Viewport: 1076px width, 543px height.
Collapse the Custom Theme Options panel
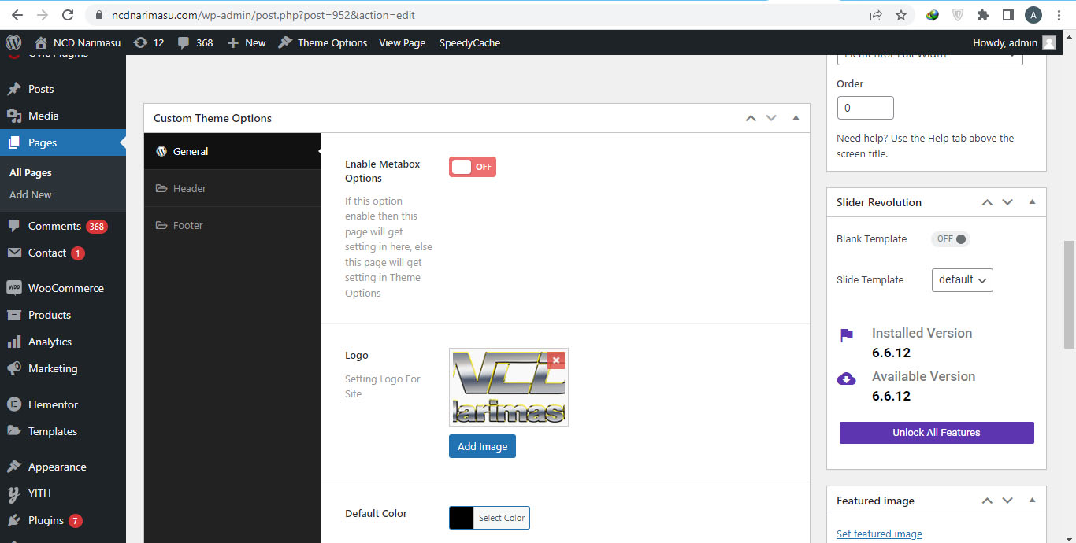(x=796, y=118)
